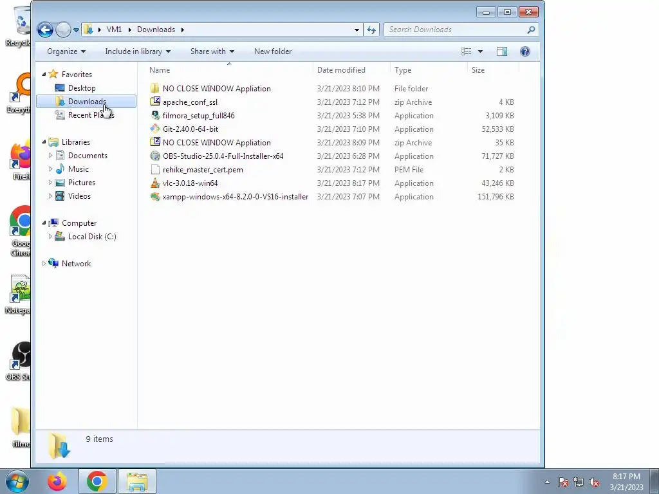Click the Action Center flag tray icon
Screen dimensions: 659x494
(562, 482)
